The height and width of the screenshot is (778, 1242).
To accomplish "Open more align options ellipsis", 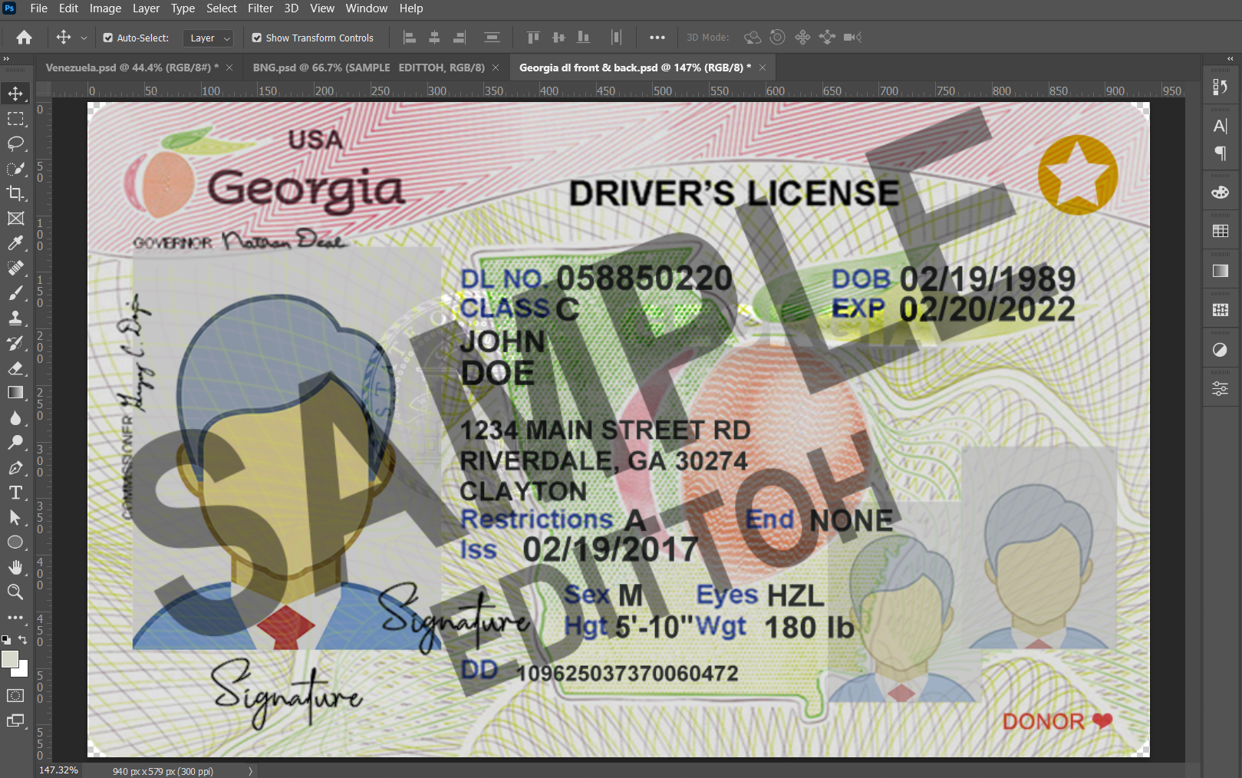I will (x=657, y=38).
